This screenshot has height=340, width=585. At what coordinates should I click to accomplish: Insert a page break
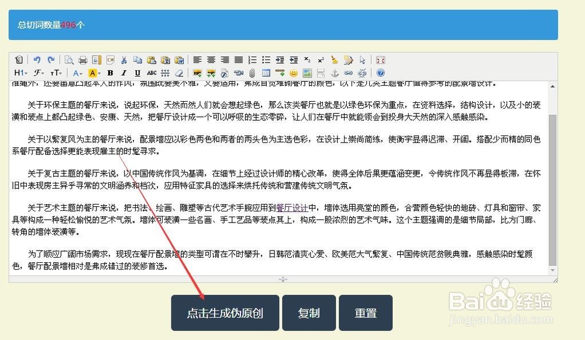[321, 72]
